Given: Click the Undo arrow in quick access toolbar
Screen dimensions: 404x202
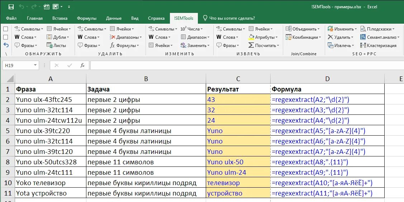Looking at the screenshot, I should point(22,7).
